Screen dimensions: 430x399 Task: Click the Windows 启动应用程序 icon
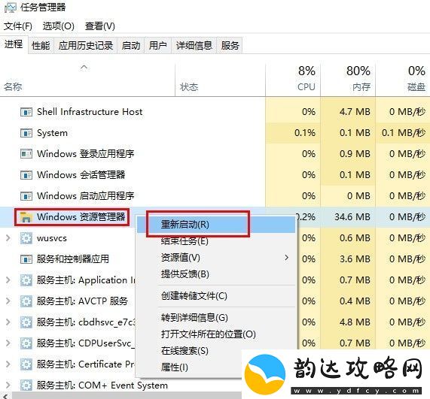coord(26,196)
